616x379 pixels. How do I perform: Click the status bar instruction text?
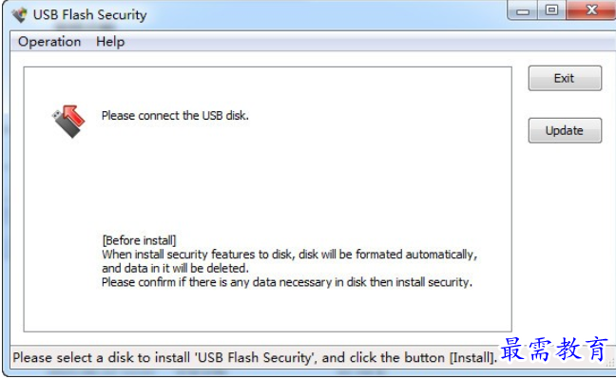[255, 358]
